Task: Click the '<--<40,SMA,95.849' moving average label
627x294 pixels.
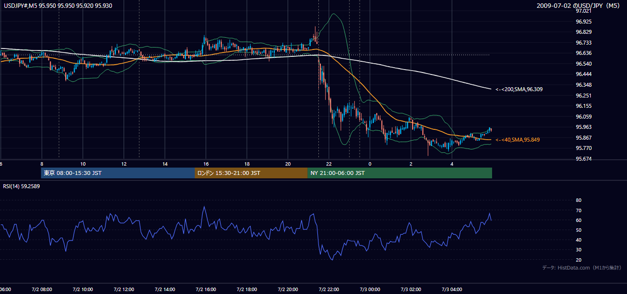Action: (x=517, y=140)
